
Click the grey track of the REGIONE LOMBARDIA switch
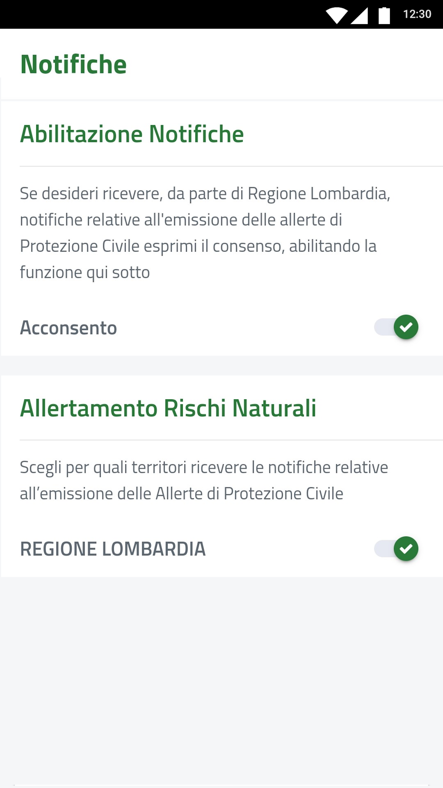384,549
